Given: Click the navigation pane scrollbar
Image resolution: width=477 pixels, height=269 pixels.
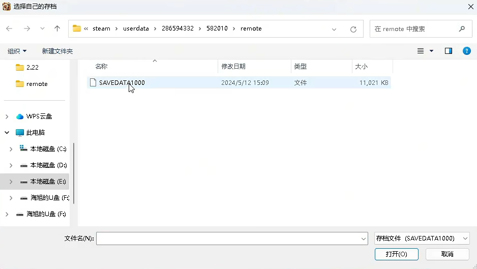Looking at the screenshot, I should [74, 173].
